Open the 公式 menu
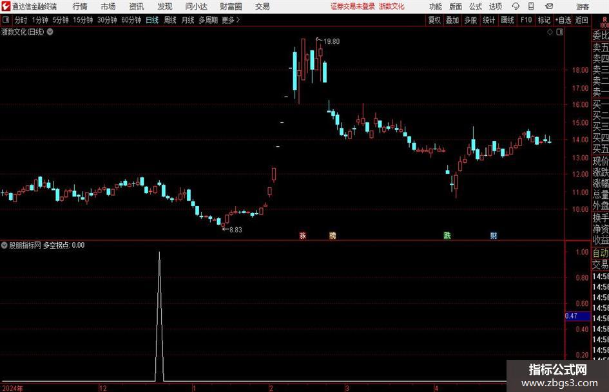The width and height of the screenshot is (609, 392). coord(475,6)
